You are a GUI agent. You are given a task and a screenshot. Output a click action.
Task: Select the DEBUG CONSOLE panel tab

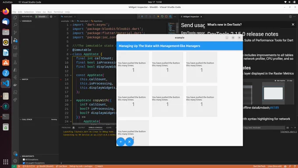pyautogui.click(x=96, y=128)
